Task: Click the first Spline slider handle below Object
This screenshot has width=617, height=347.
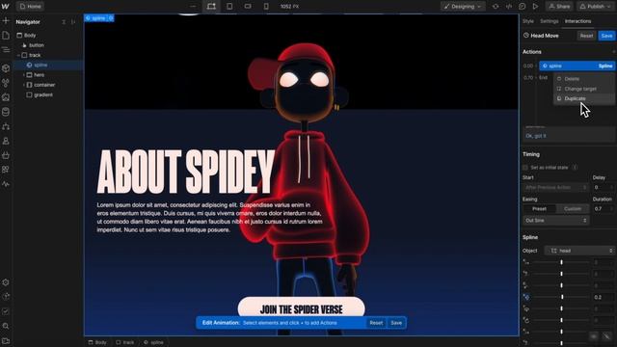Action: click(x=561, y=262)
